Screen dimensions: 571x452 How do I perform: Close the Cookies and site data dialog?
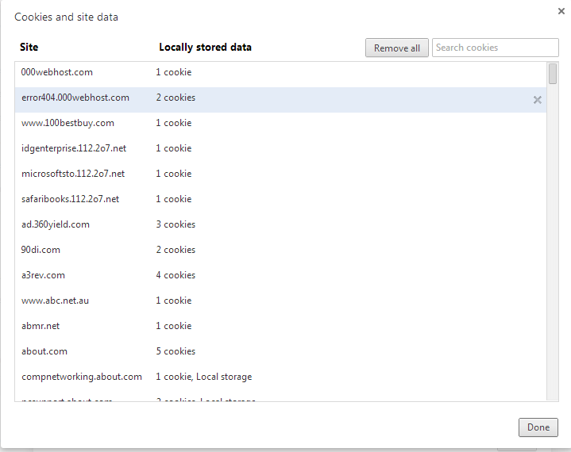click(561, 11)
